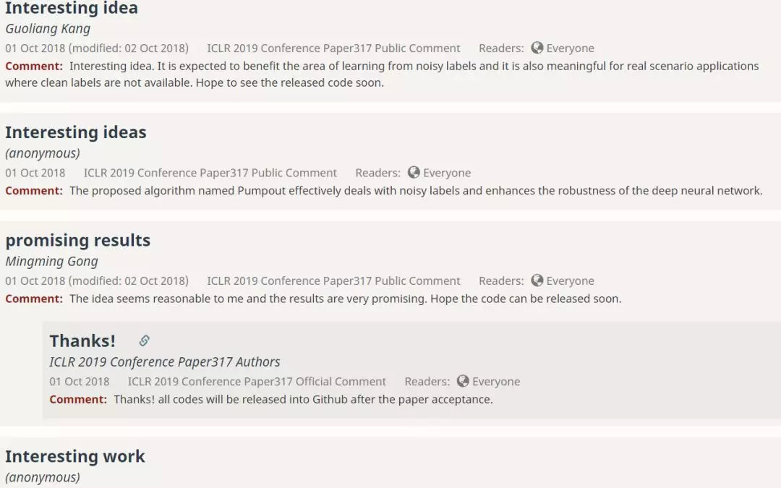Screen dimensions: 781x488
Task: Click 'Paper317 Public Comment' label under Mingming Gong
Action: click(333, 281)
